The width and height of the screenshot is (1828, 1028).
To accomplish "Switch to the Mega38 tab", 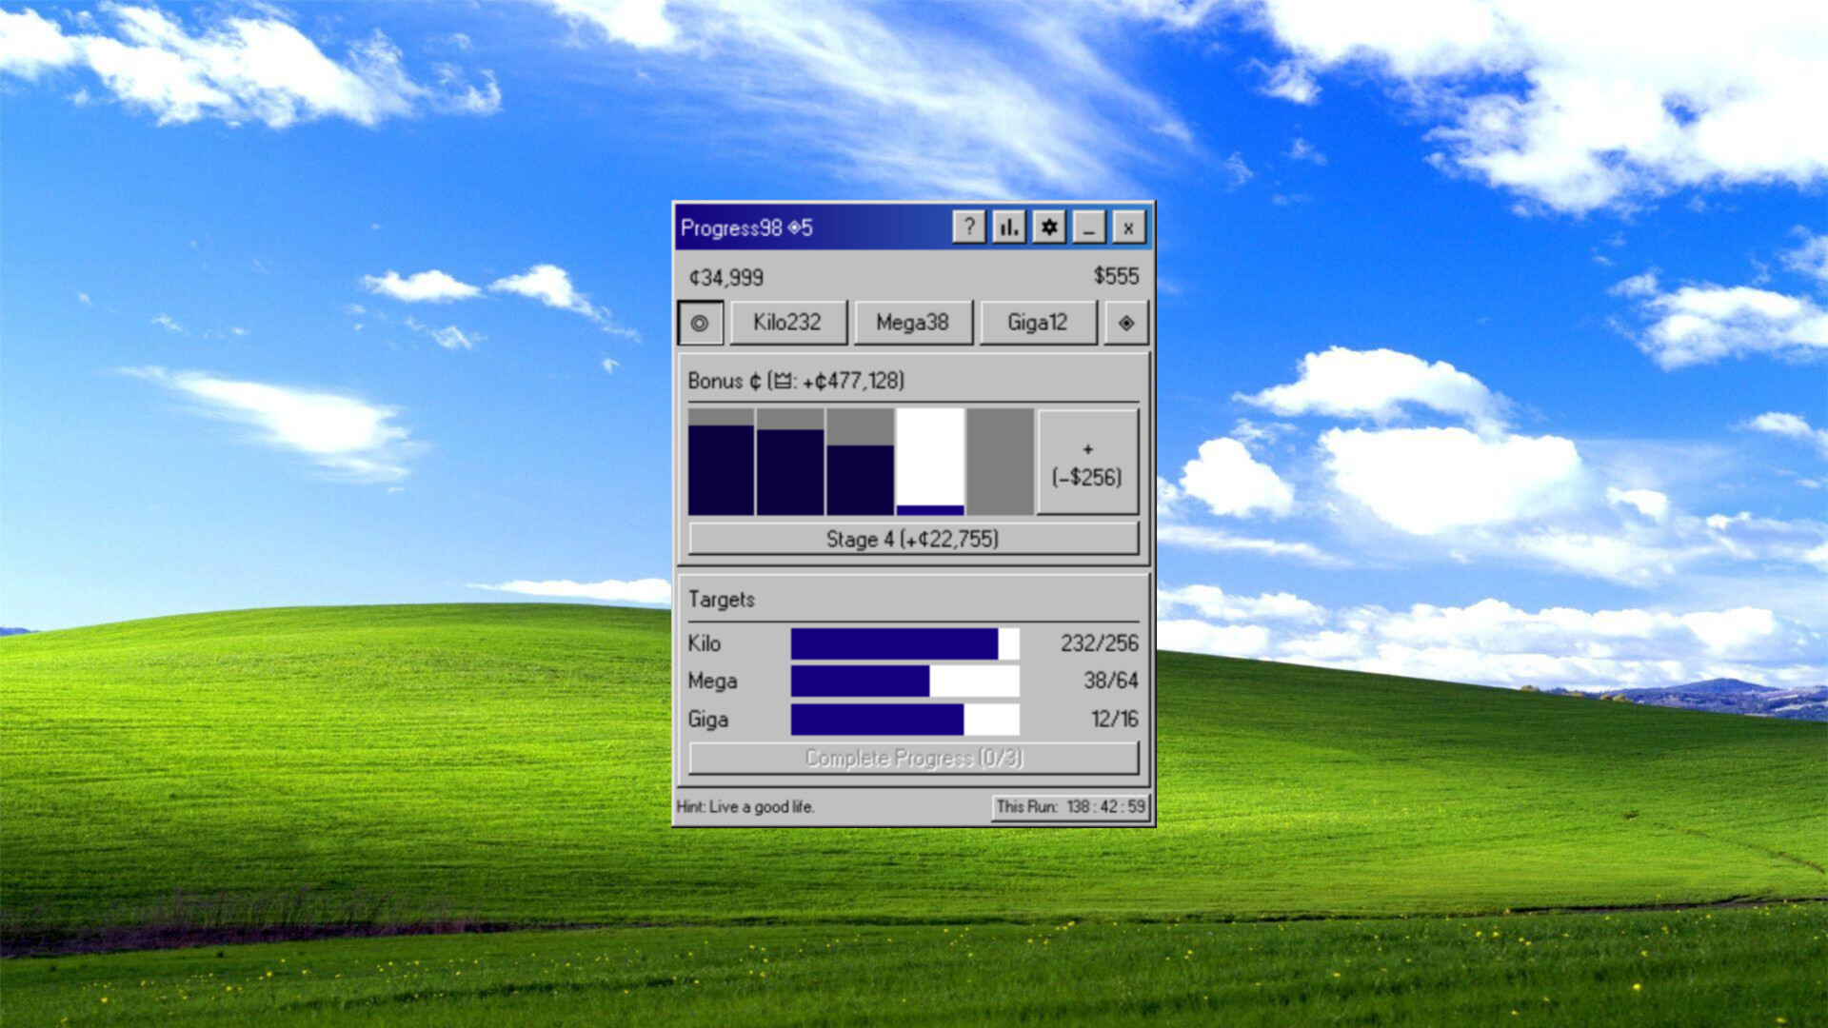I will [x=913, y=323].
